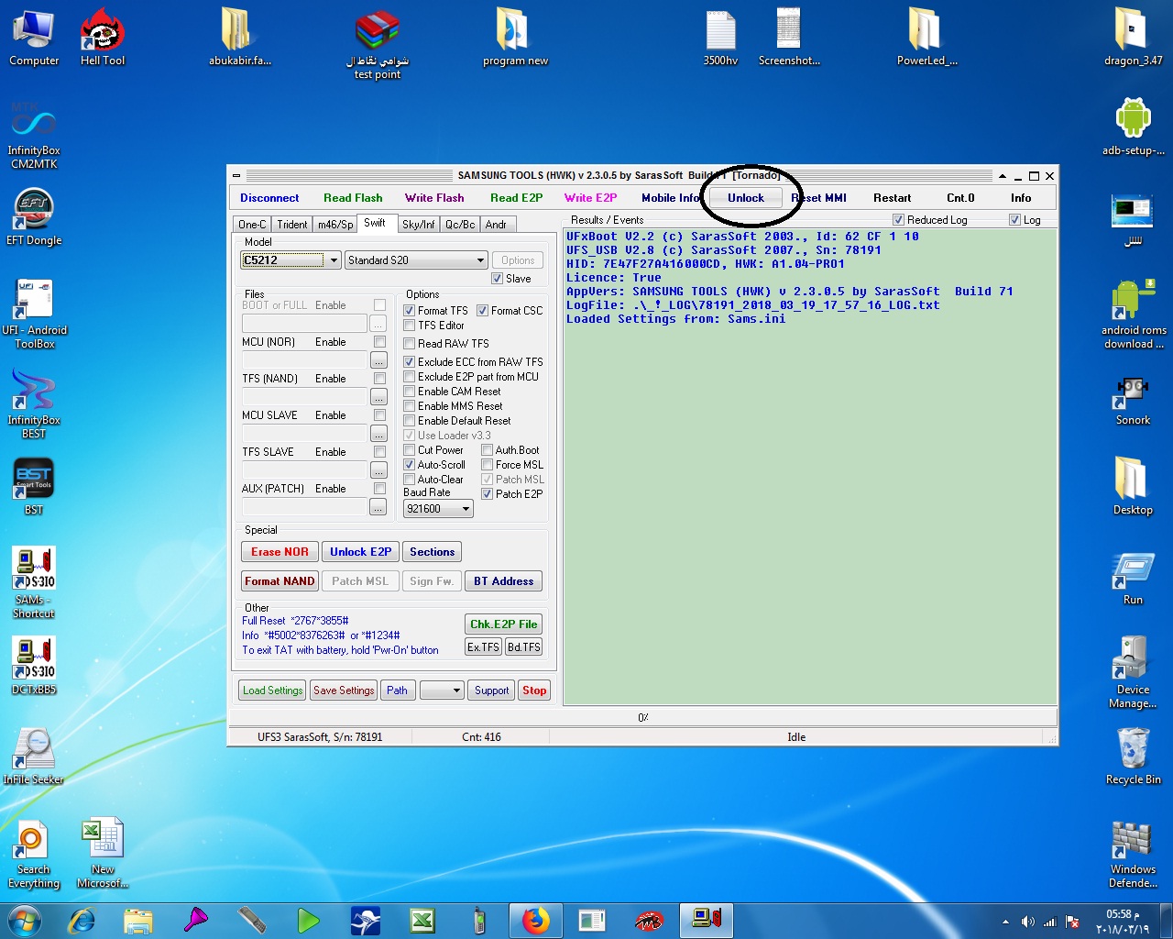This screenshot has width=1173, height=939.
Task: Uncheck the Slave checkbox
Action: click(497, 279)
